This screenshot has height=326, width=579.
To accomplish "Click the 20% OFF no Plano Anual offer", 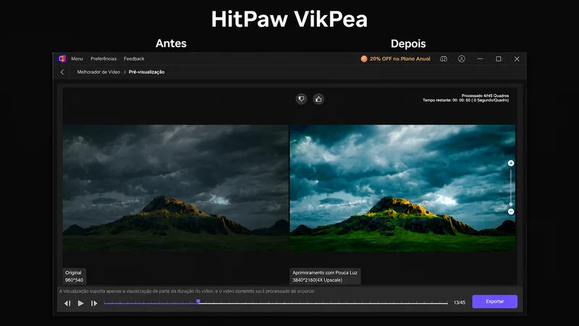I will tap(395, 59).
